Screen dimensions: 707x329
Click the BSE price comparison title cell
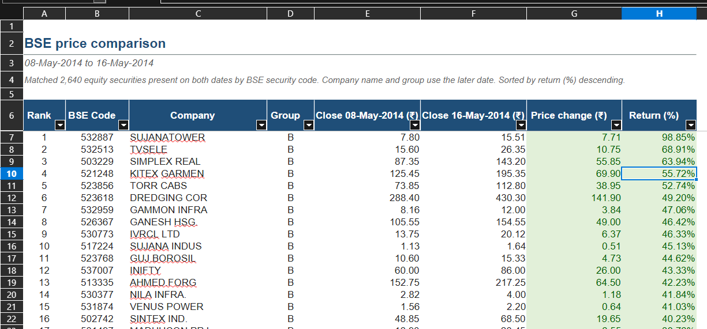click(x=95, y=43)
